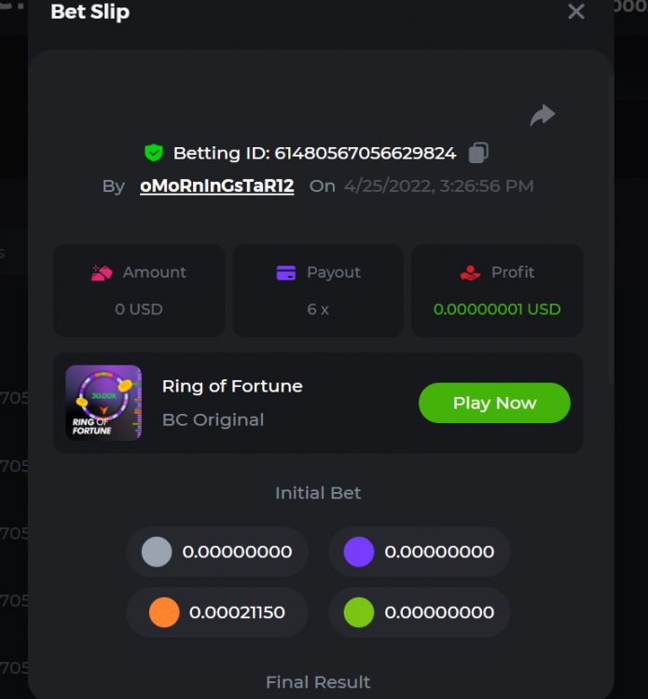Click the red Profit hand icon
The width and height of the screenshot is (648, 699).
point(470,272)
